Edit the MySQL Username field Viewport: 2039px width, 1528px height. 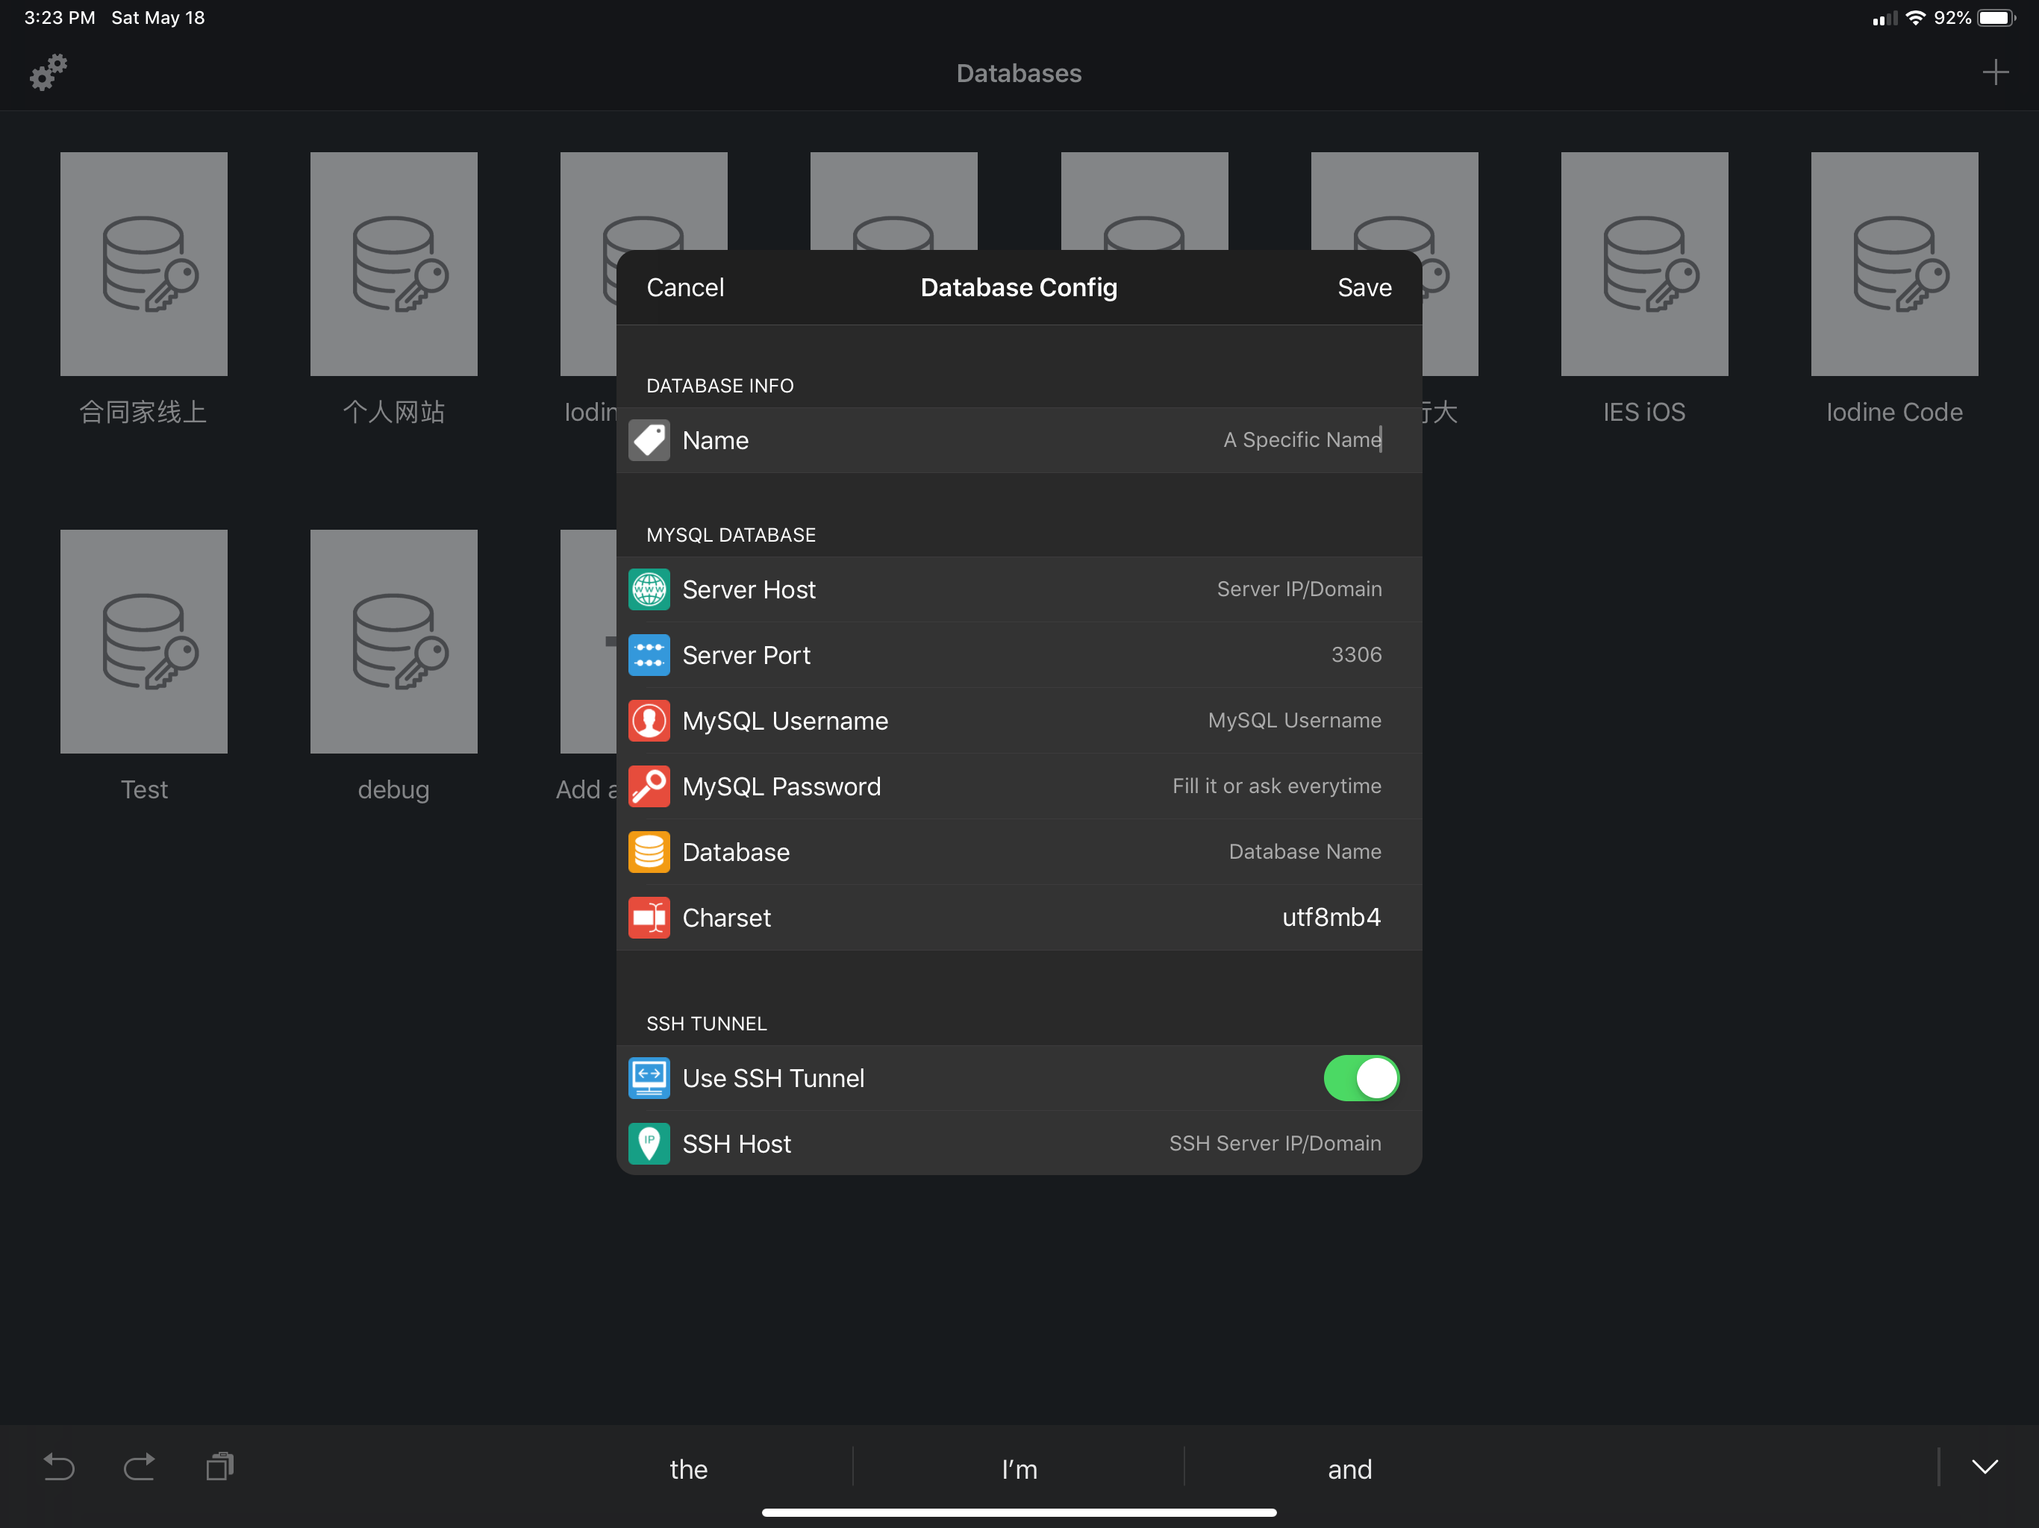coord(1294,720)
